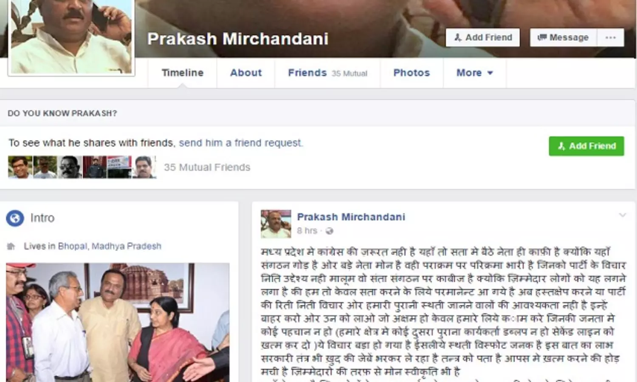Follow the send him a friend request link
This screenshot has width=637, height=382.
point(240,143)
